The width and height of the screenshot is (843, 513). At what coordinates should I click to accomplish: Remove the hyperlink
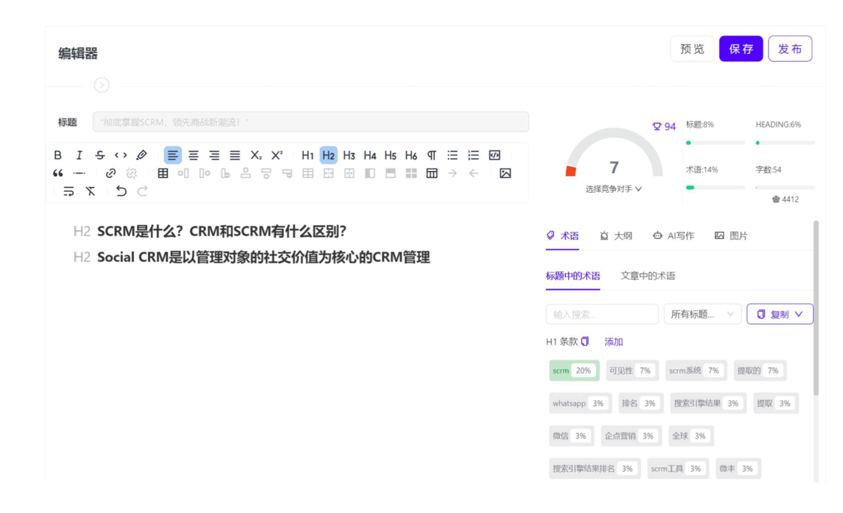(131, 173)
